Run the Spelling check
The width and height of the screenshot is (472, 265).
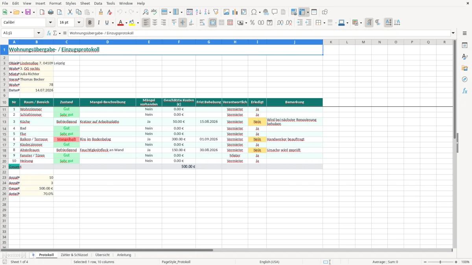(x=154, y=12)
